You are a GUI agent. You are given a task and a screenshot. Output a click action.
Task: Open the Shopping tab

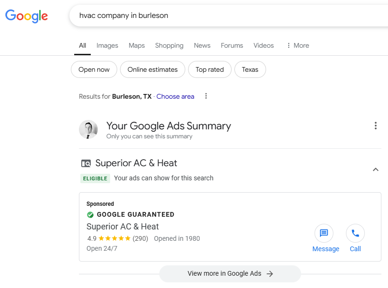169,45
